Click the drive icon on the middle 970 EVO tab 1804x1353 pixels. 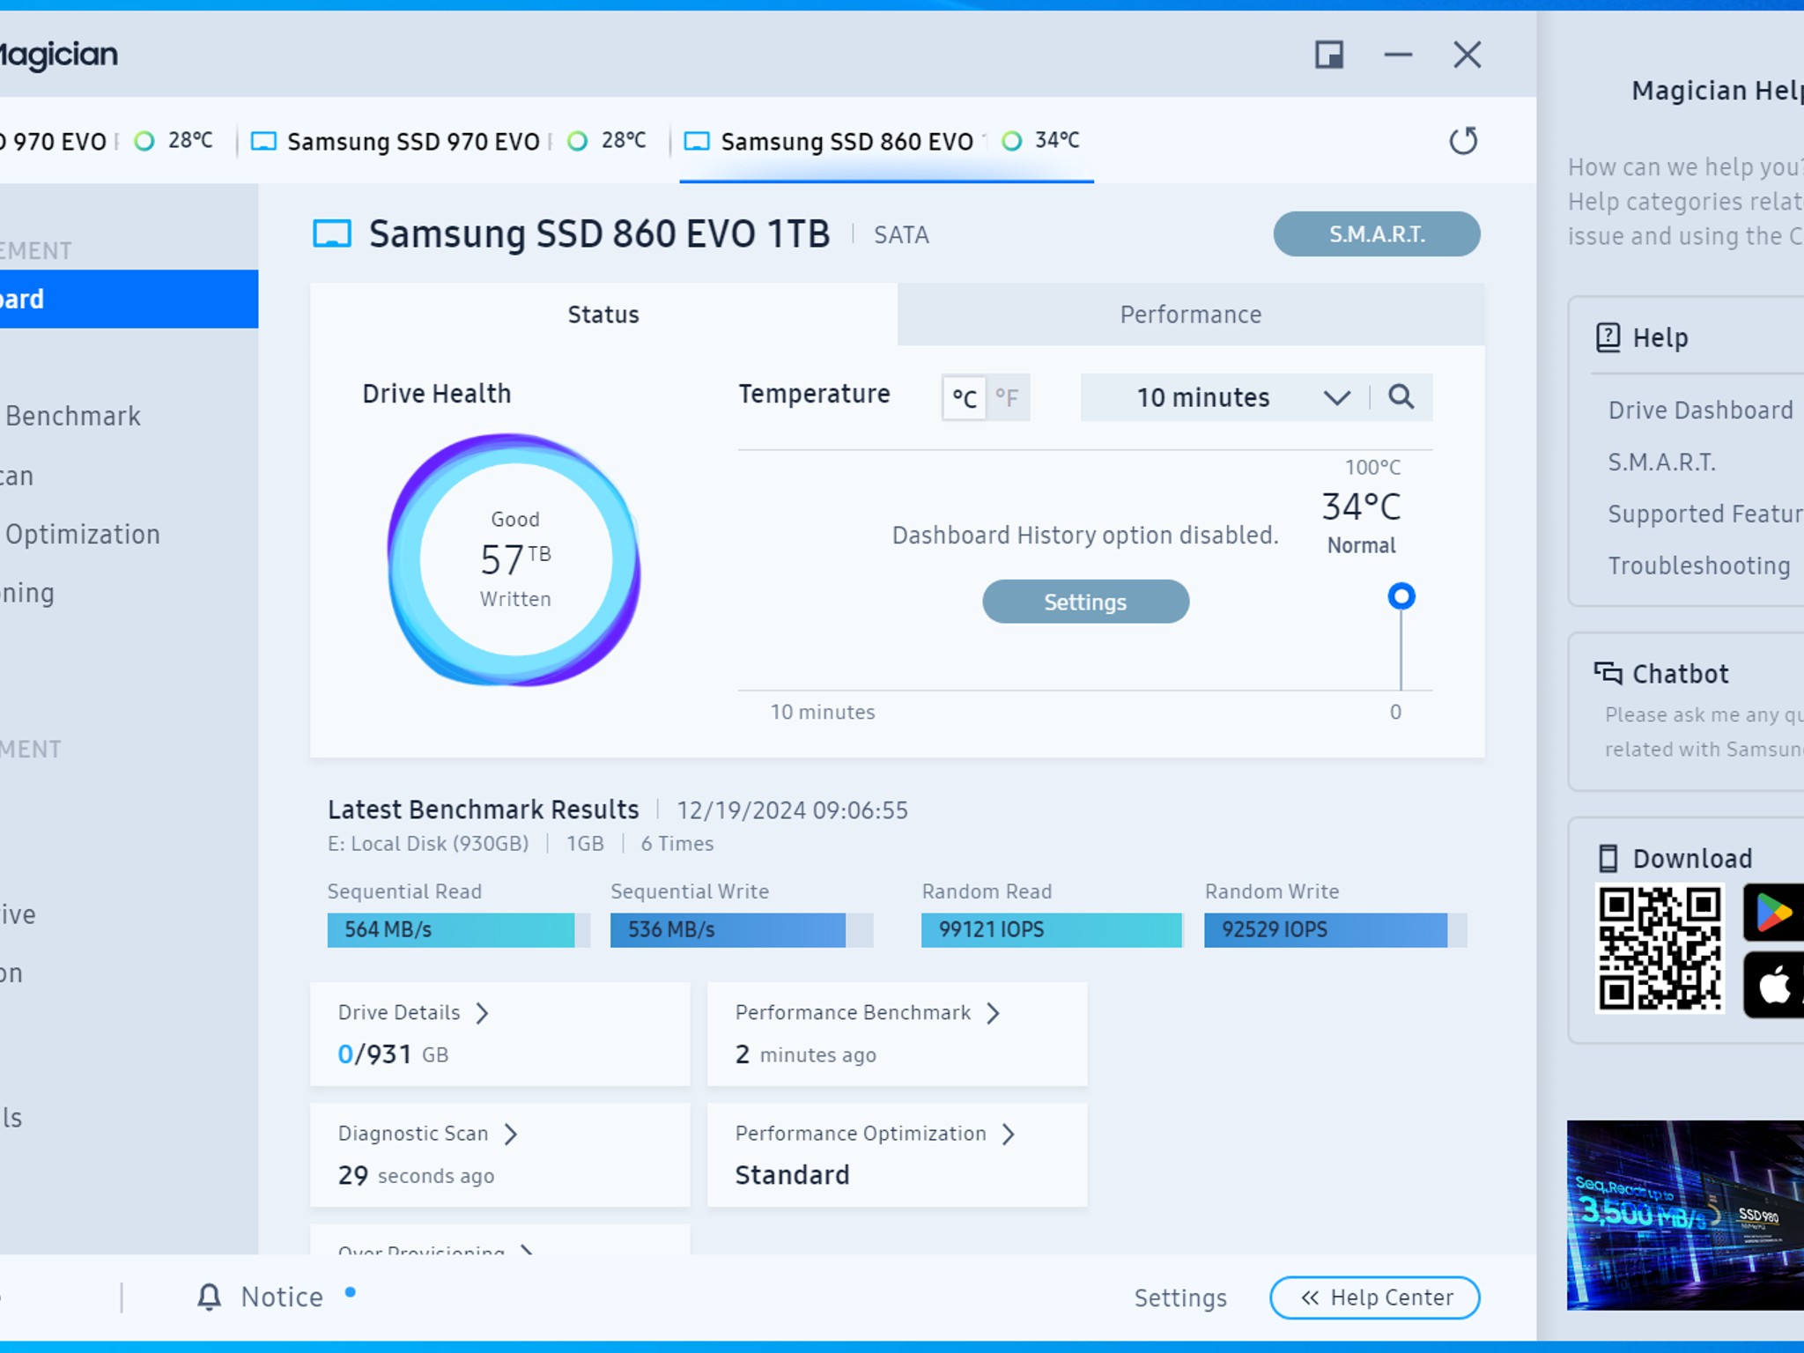pyautogui.click(x=263, y=141)
